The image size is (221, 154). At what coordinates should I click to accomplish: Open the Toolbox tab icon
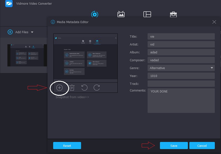[x=173, y=14]
